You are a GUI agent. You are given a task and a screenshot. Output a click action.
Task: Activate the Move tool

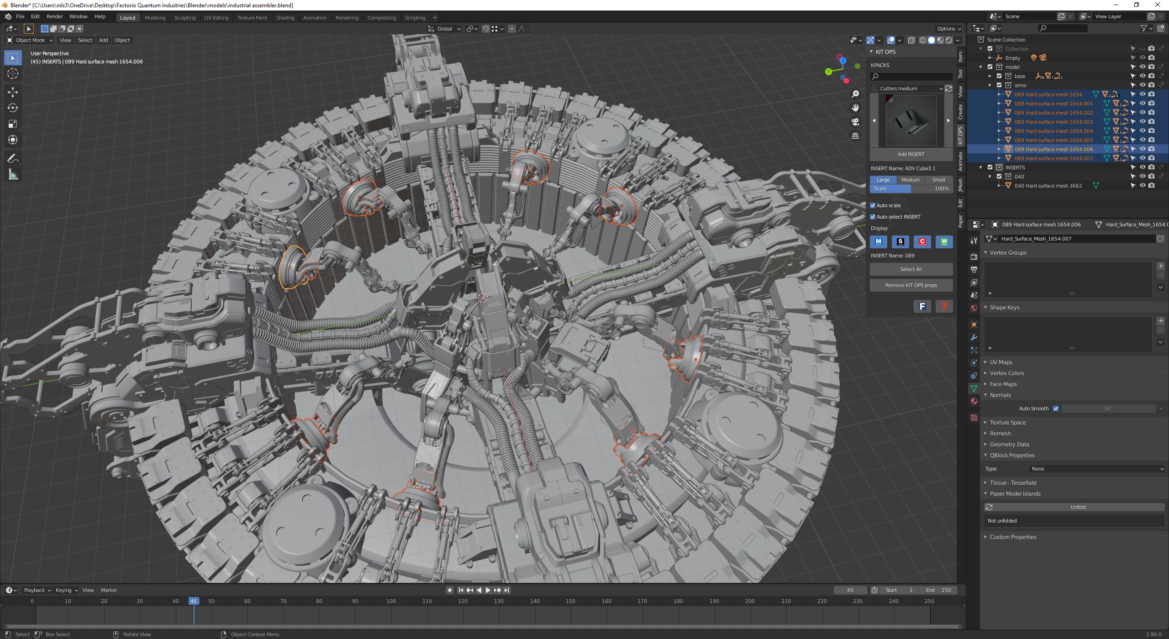click(x=13, y=92)
